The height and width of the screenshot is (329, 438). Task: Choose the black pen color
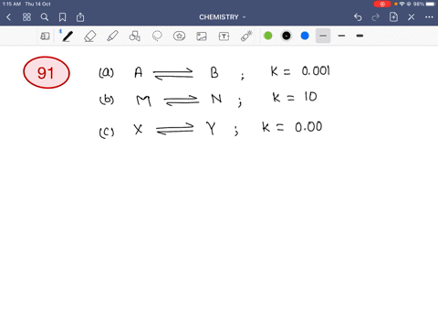tap(287, 36)
